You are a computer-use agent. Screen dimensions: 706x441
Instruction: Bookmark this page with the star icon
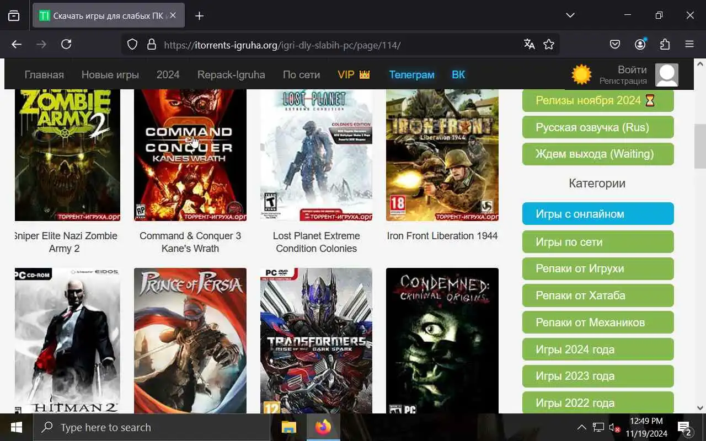(549, 45)
